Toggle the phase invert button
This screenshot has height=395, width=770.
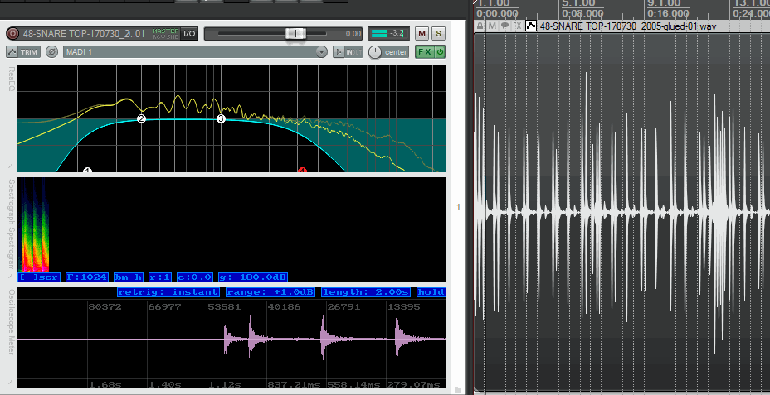click(51, 51)
